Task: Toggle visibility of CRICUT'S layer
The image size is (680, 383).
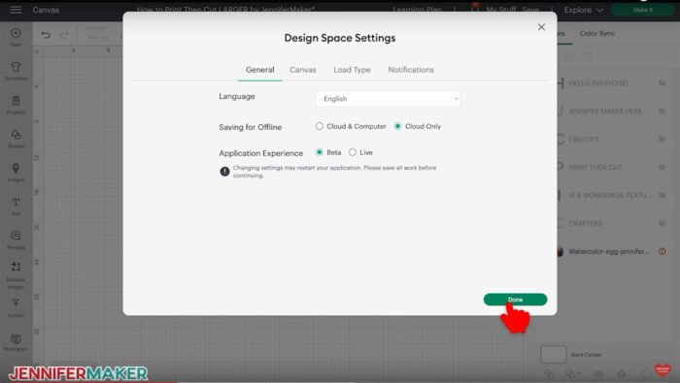Action: pyautogui.click(x=663, y=140)
